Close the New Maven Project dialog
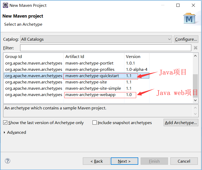The height and width of the screenshot is (170, 202). point(193,5)
